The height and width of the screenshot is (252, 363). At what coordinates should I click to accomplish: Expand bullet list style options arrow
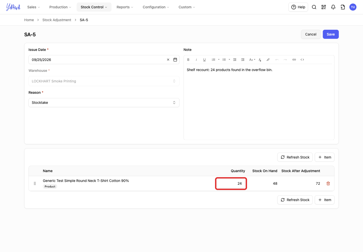click(229, 60)
